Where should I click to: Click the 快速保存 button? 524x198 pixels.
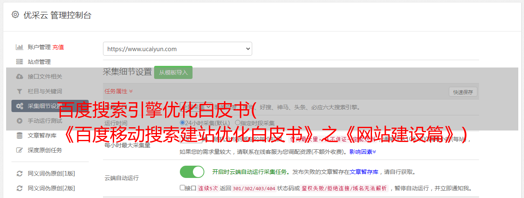tap(463, 92)
